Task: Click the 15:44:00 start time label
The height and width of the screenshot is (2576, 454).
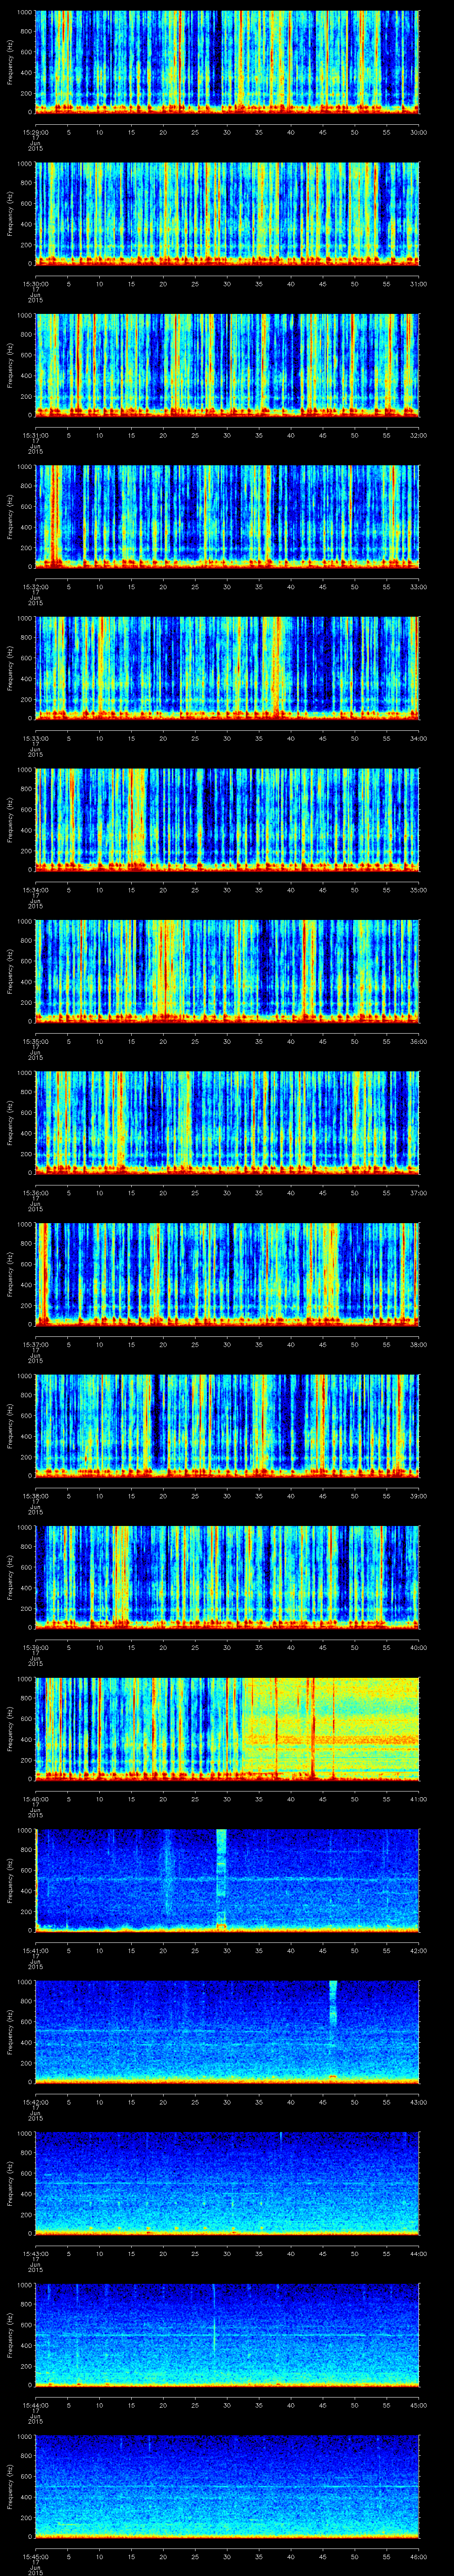Action: pos(36,2405)
